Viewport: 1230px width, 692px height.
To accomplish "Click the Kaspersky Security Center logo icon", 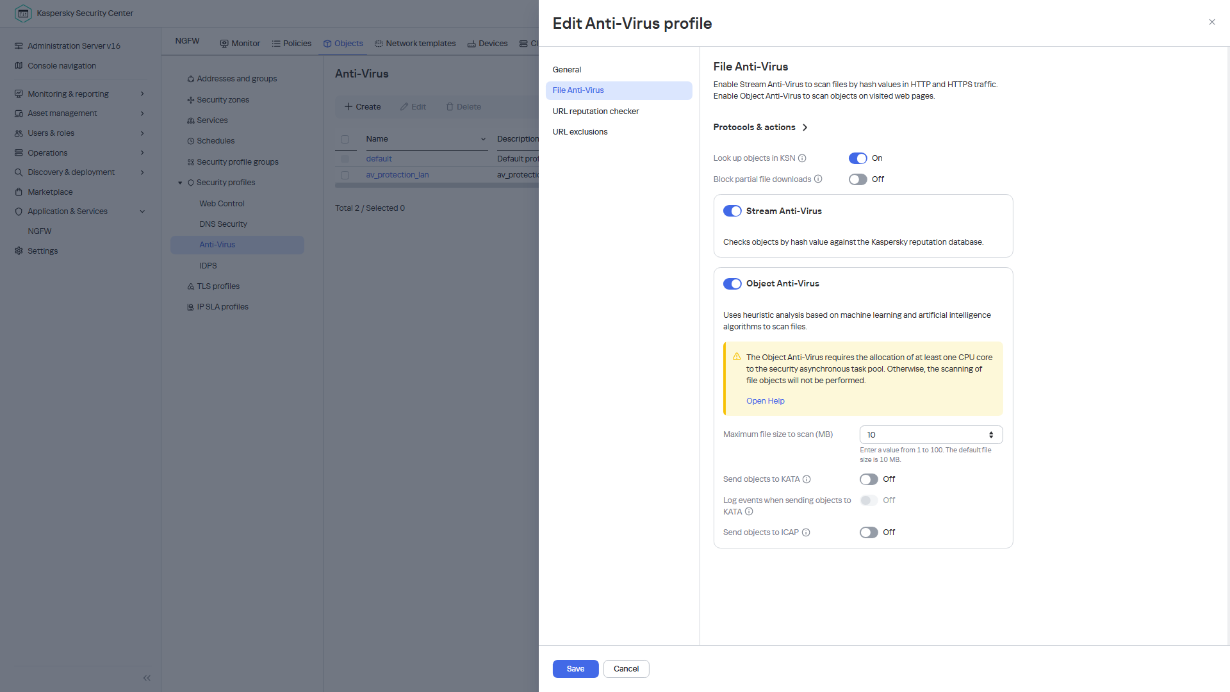I will click(23, 13).
